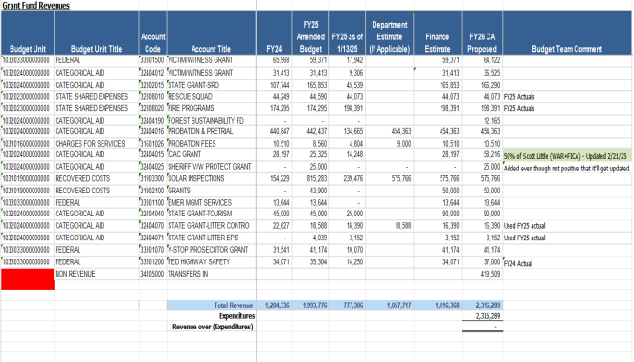This screenshot has height=362, width=634.
Task: Click the FY26 CA Proposed header
Action: pos(482,33)
